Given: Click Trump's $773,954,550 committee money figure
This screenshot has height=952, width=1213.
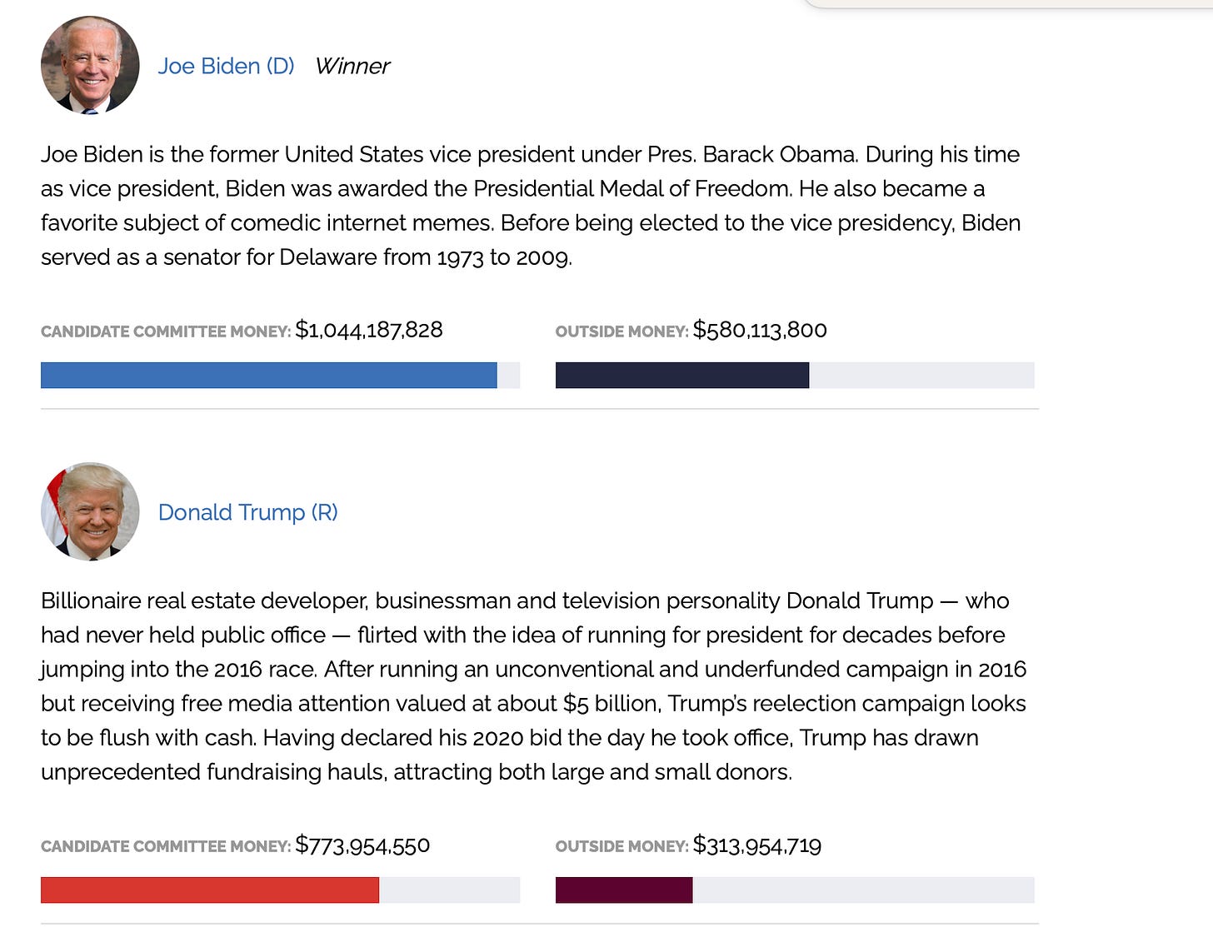Looking at the screenshot, I should (362, 845).
